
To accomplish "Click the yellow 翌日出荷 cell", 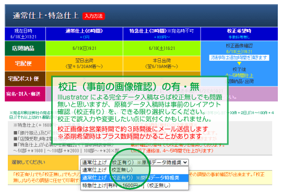I will (x=85, y=63).
